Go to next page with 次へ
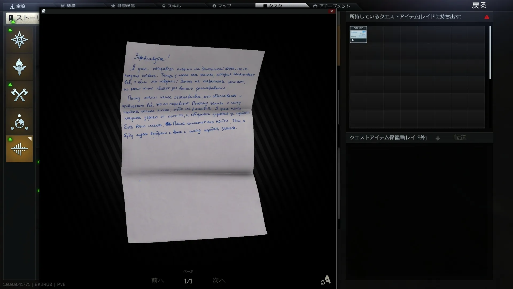The image size is (513, 289). [x=219, y=280]
